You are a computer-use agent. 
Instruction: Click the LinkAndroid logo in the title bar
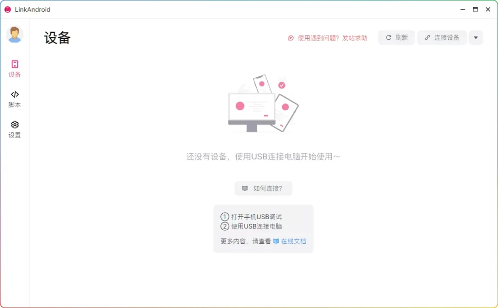7,9
